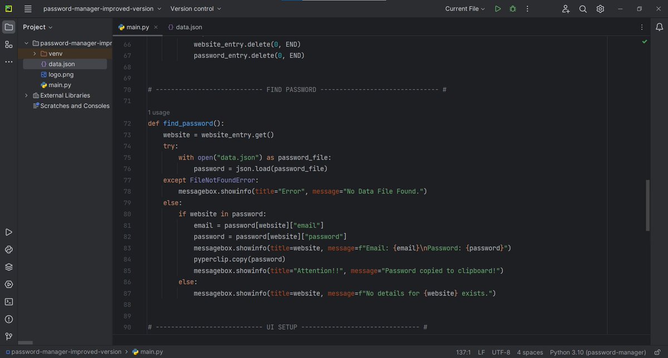This screenshot has height=358, width=668.
Task: Open the Run tool window icon
Action: [9, 232]
